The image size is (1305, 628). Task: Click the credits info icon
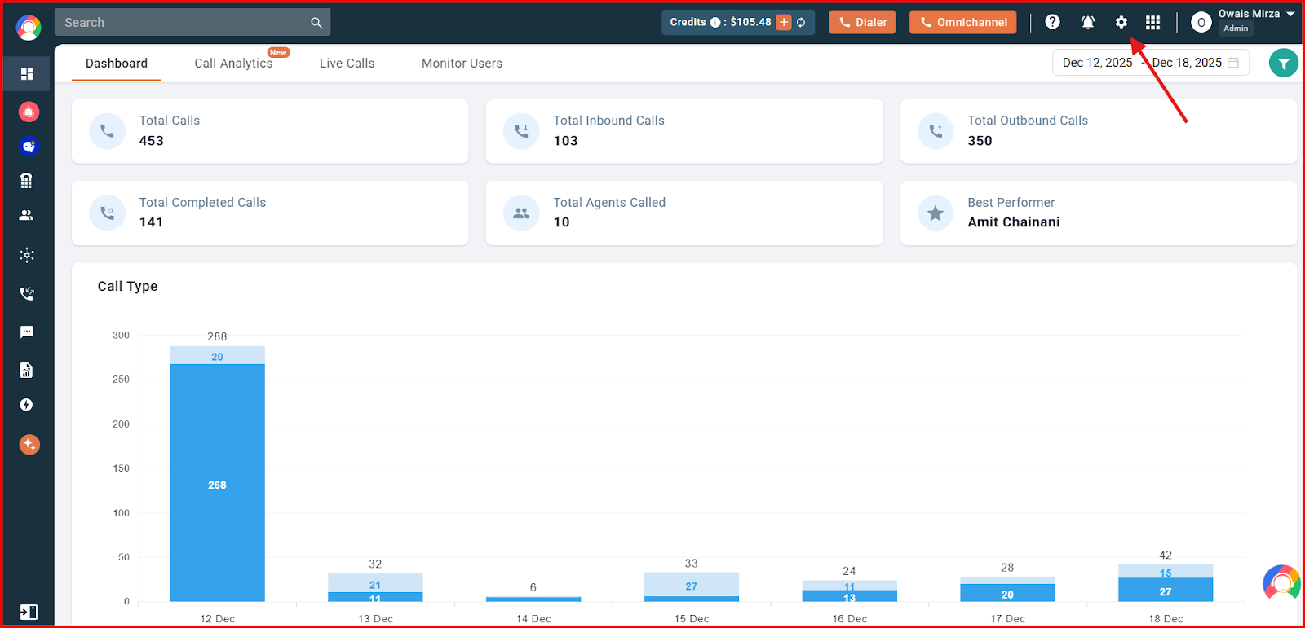[x=715, y=23]
